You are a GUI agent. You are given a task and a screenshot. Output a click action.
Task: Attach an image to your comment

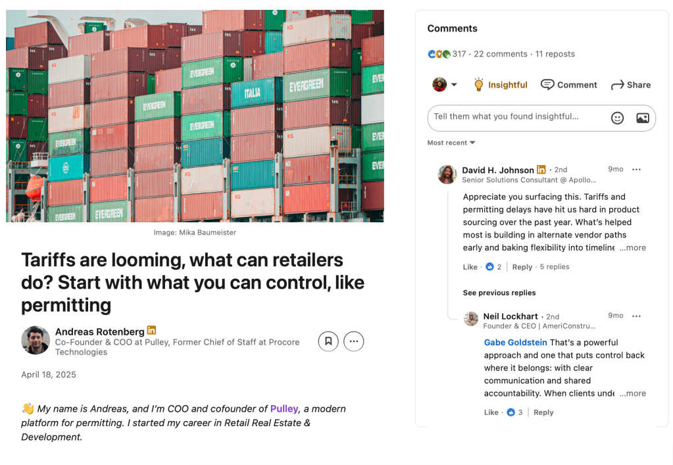[642, 118]
